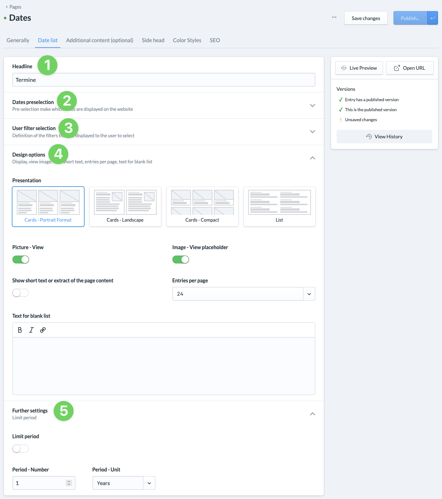
Task: Click Save changes button
Action: 366,18
